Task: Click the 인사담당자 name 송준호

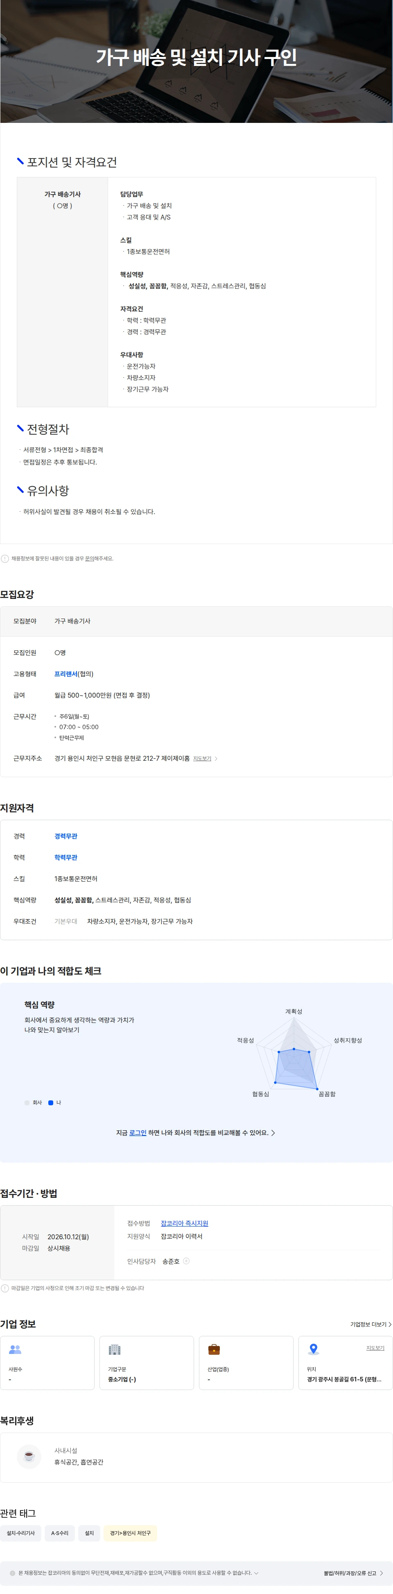Action: point(171,1261)
